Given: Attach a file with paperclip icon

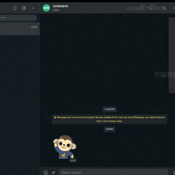Looking at the screenshot, I should pyautogui.click(x=53, y=173).
